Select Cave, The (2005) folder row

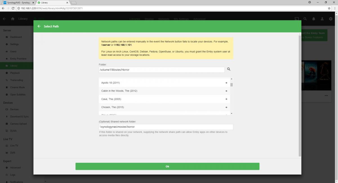pos(164,99)
